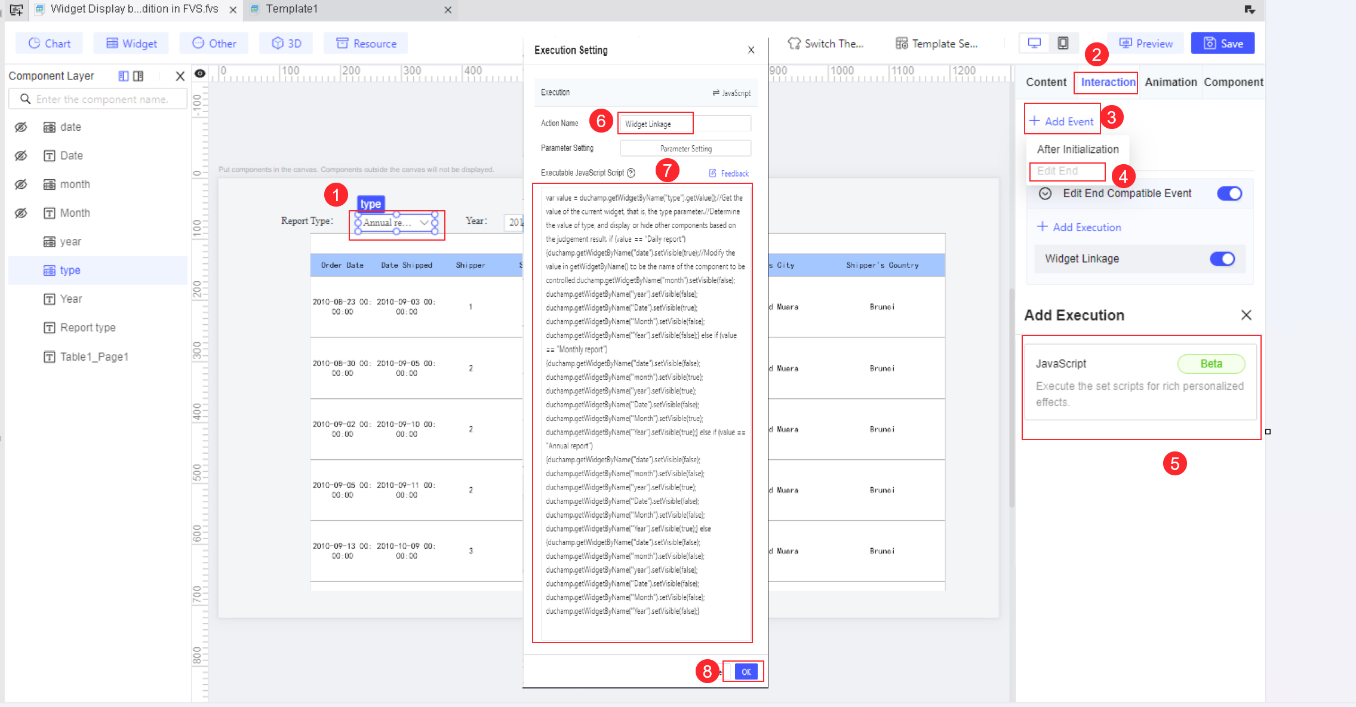Show the hidden Date label layer
Screen dimensions: 1356x707
pyautogui.click(x=21, y=156)
